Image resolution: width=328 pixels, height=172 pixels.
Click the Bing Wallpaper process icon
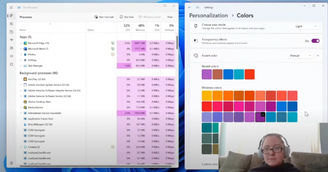tap(25, 124)
